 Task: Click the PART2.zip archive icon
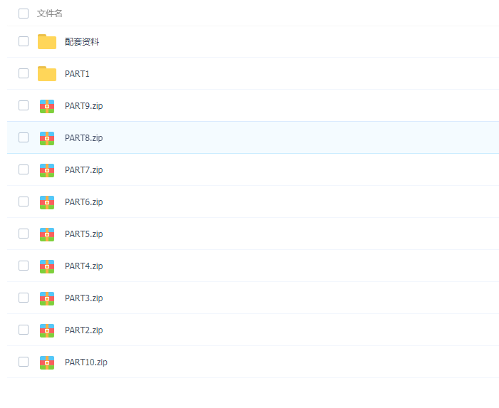[x=47, y=331]
